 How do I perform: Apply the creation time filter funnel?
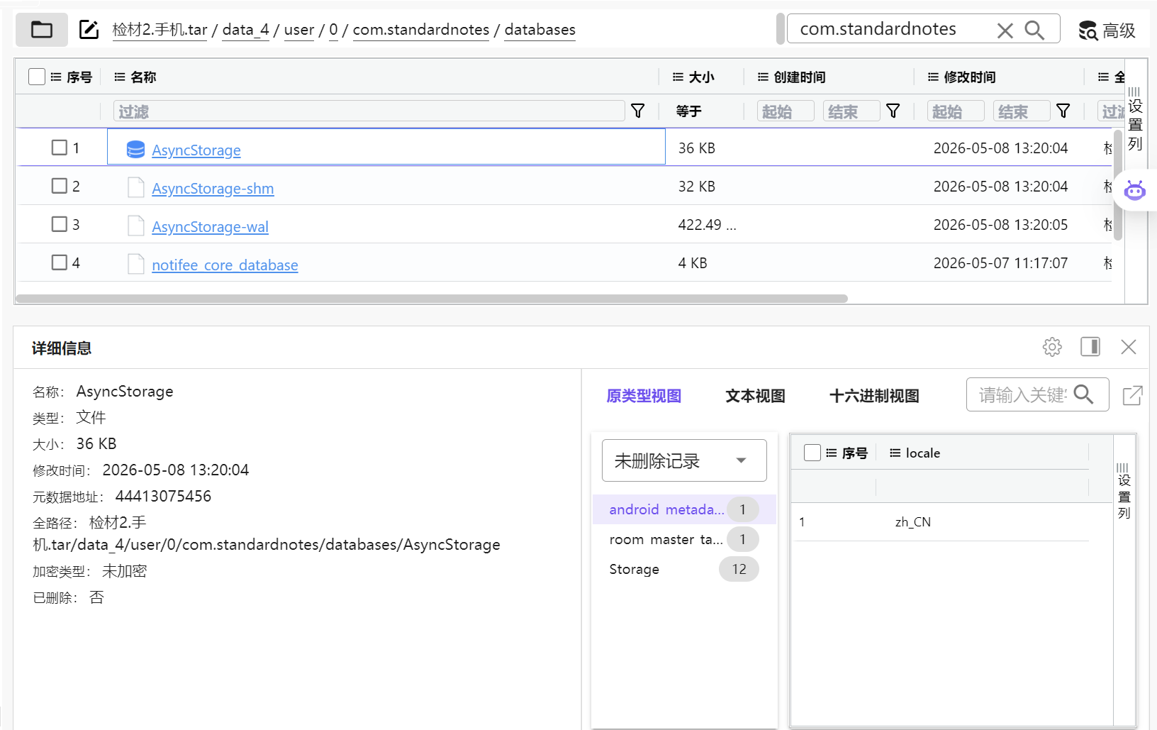[893, 111]
